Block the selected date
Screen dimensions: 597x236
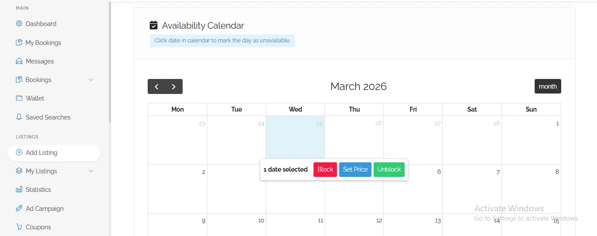[325, 169]
